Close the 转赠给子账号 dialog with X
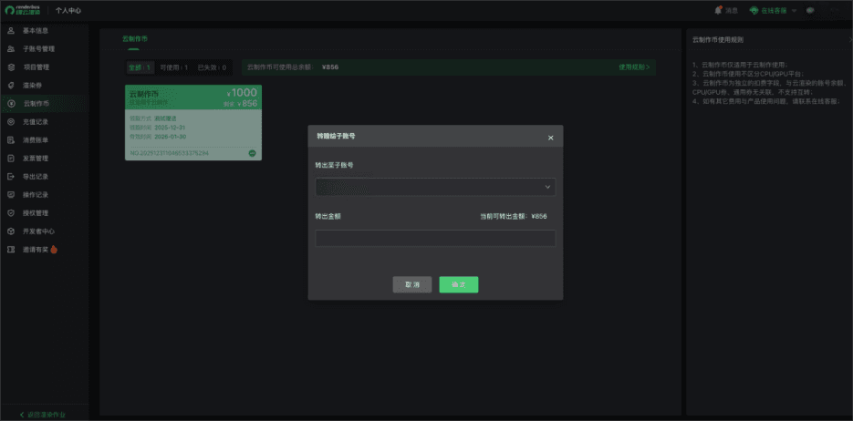Screen dimensions: 853x421 (x=550, y=138)
